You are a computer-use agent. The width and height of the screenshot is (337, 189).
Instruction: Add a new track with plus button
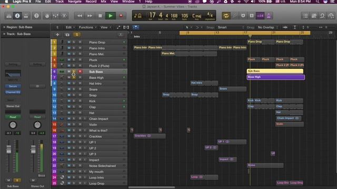tap(57, 35)
